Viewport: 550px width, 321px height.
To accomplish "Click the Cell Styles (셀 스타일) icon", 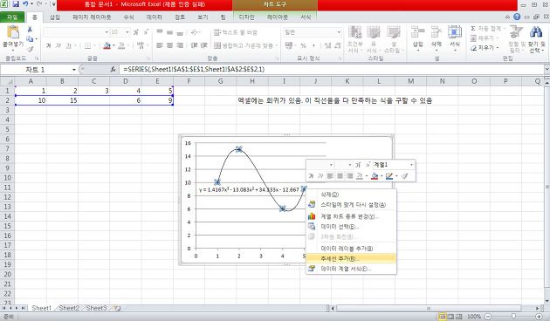I will pyautogui.click(x=393, y=32).
